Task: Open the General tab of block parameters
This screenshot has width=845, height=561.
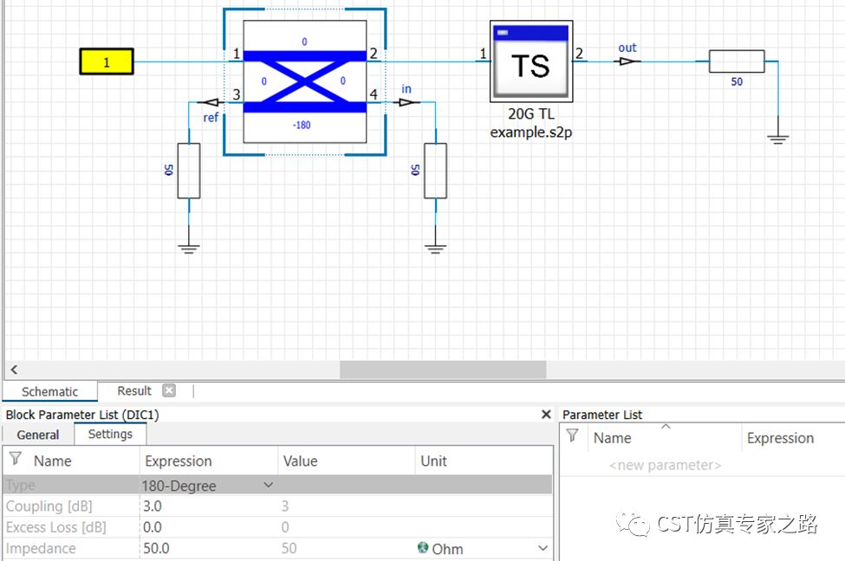Action: pos(38,435)
